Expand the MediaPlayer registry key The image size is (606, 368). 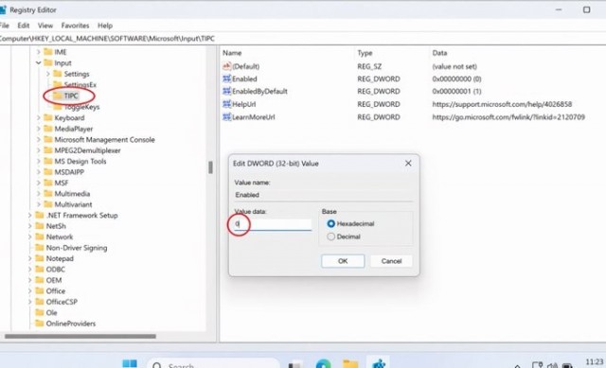click(x=38, y=129)
